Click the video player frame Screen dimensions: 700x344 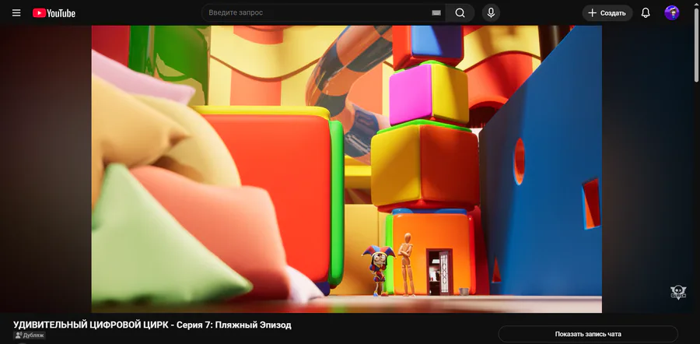coord(347,169)
